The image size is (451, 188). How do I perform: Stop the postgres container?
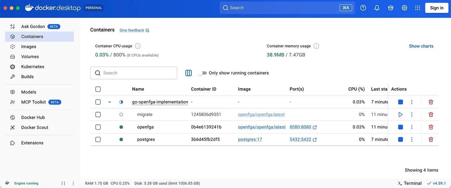click(400, 139)
